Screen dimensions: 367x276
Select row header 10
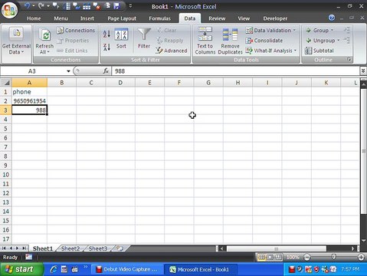[x=5, y=175]
